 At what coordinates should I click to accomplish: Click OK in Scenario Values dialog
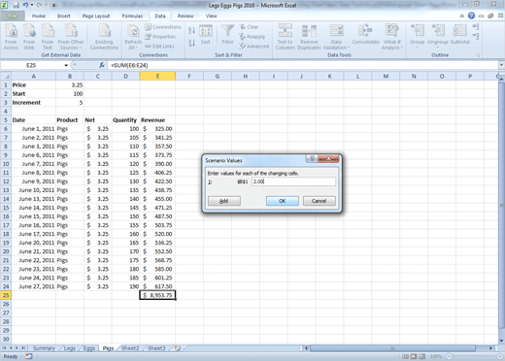pyautogui.click(x=283, y=201)
